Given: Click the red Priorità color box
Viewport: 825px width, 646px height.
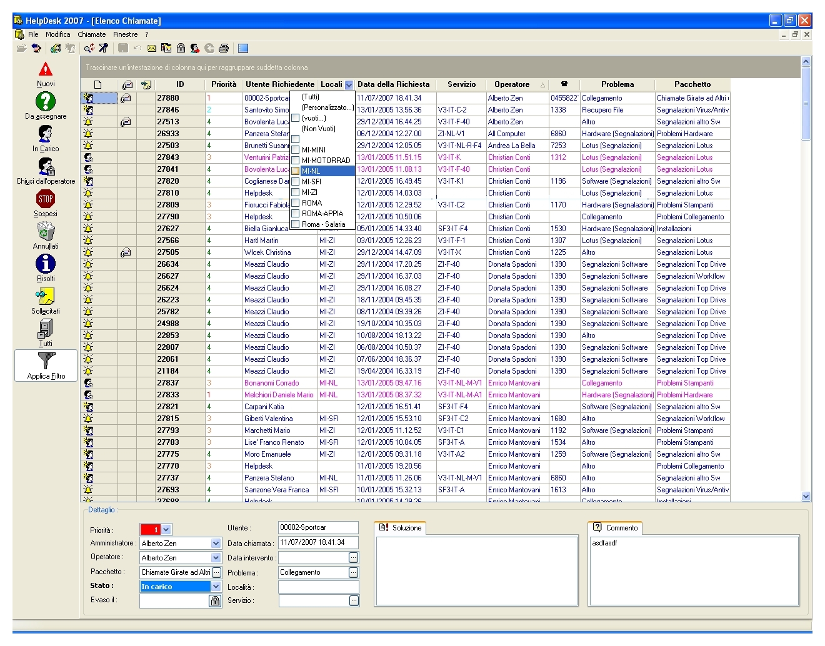Looking at the screenshot, I should 151,530.
